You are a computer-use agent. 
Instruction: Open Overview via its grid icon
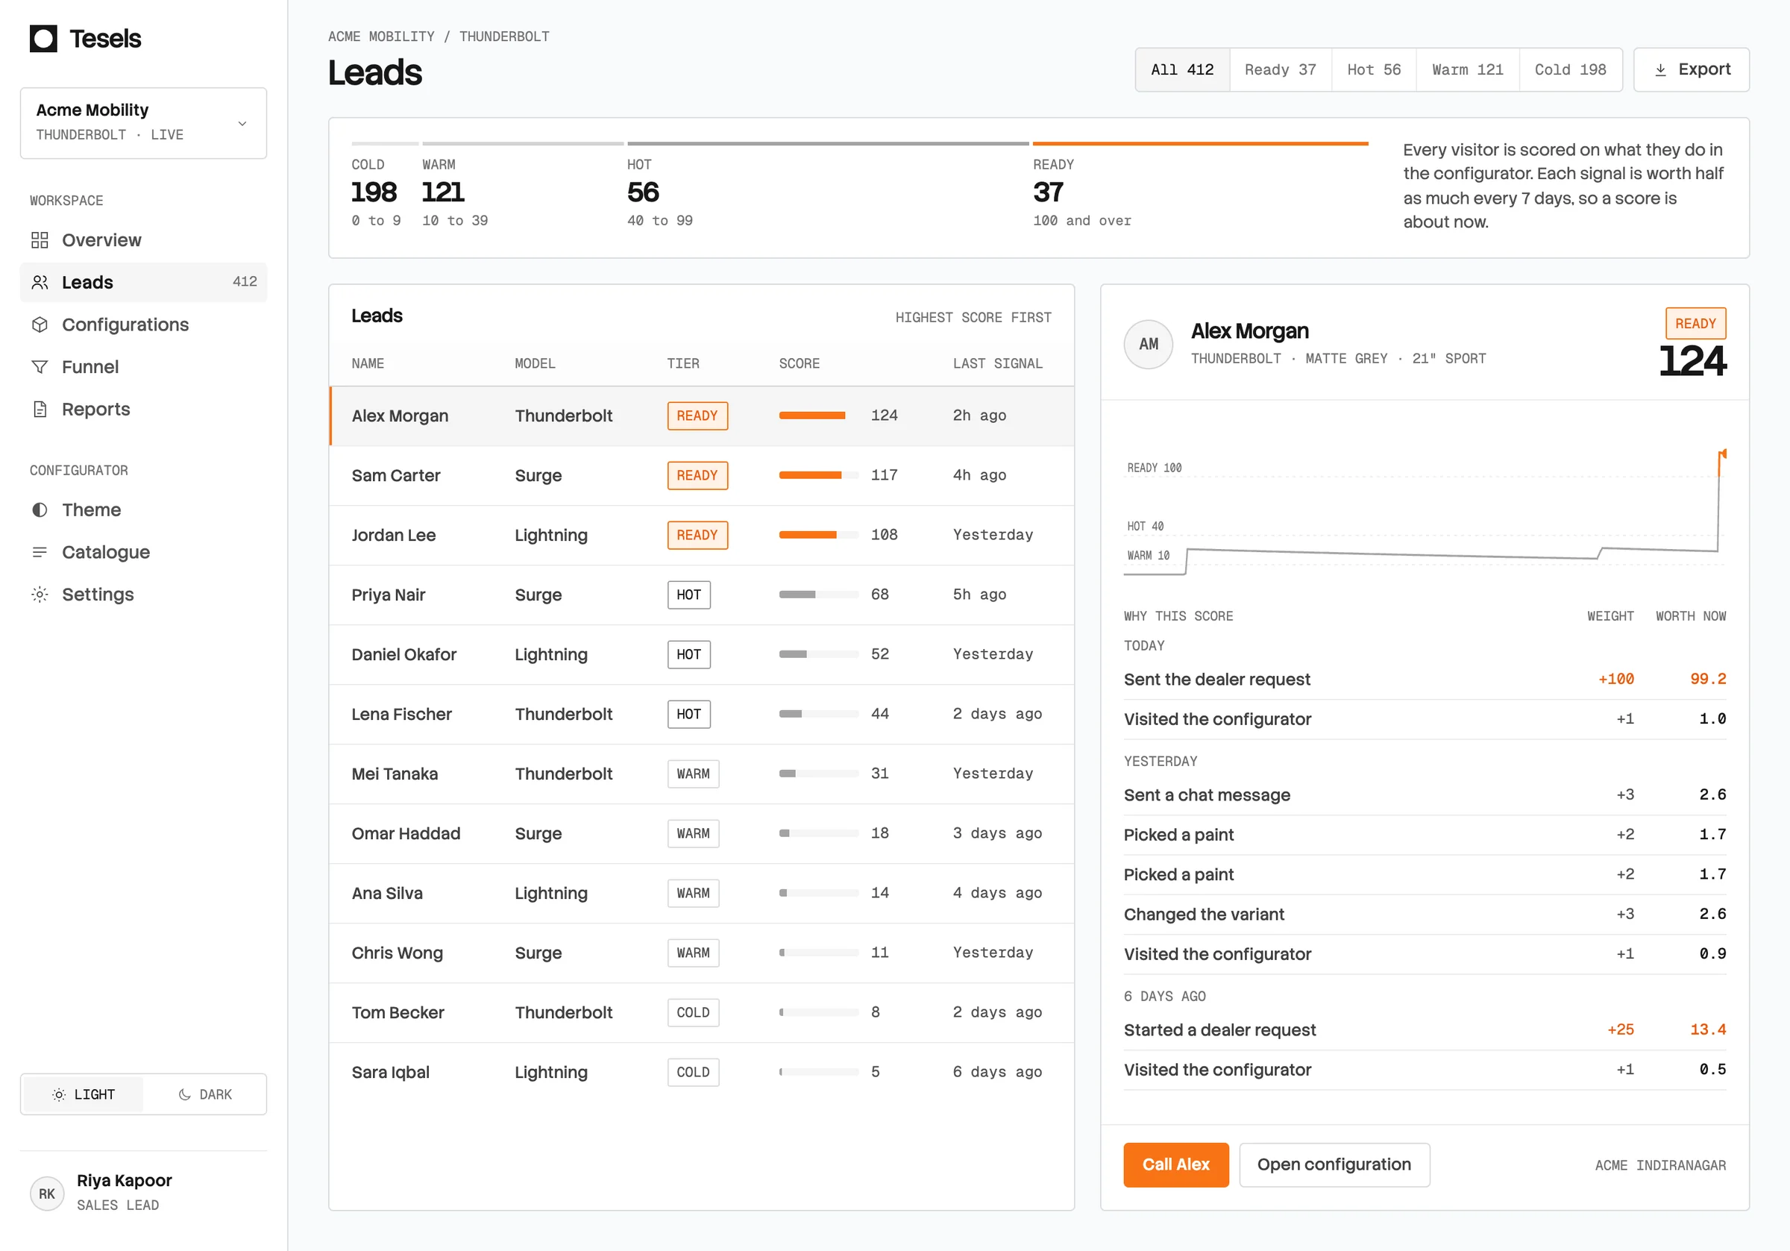pos(40,240)
